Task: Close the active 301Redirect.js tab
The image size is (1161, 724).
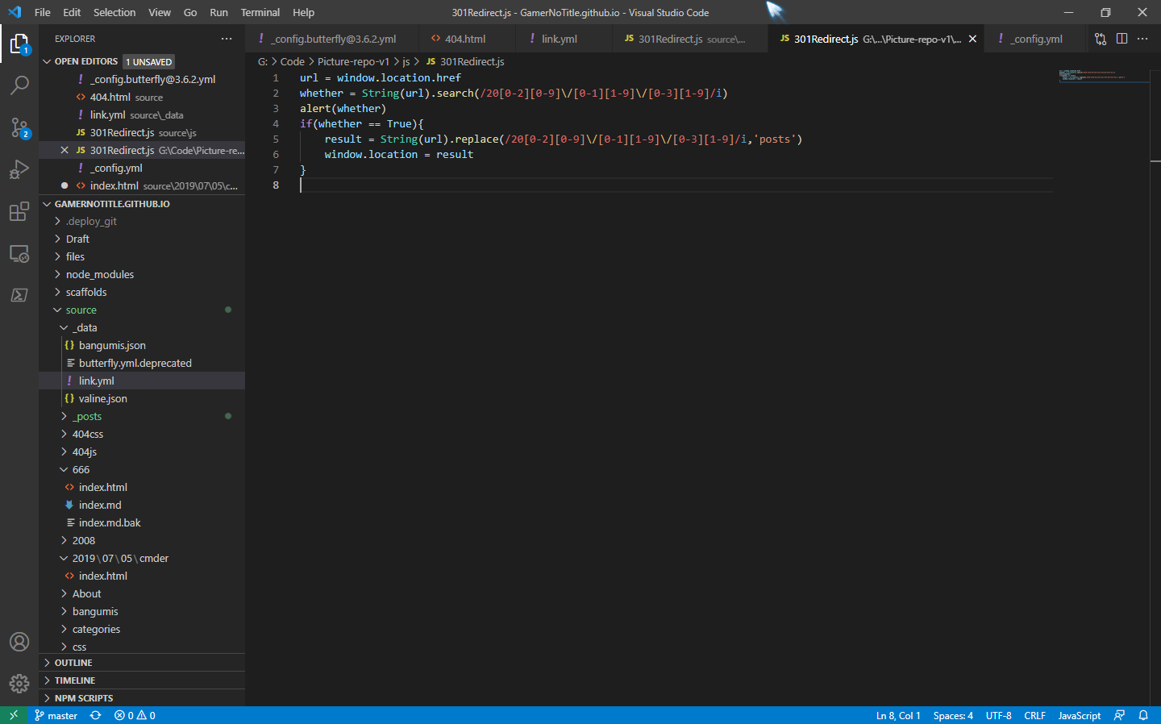Action: coord(972,39)
